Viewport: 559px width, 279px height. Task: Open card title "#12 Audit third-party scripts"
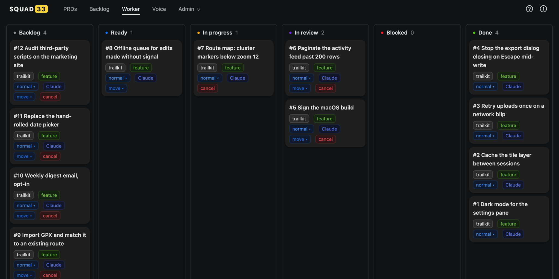coord(46,57)
